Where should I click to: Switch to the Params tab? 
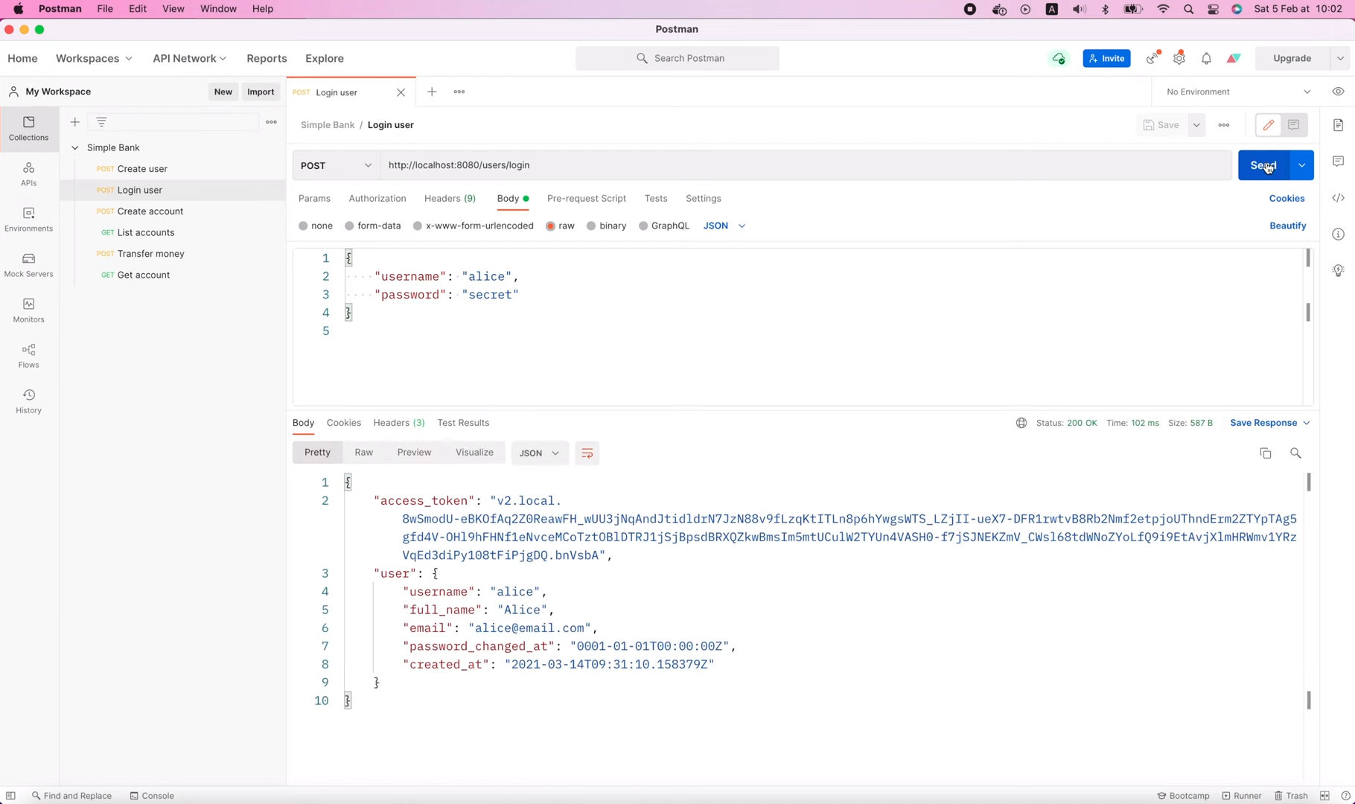(x=314, y=199)
